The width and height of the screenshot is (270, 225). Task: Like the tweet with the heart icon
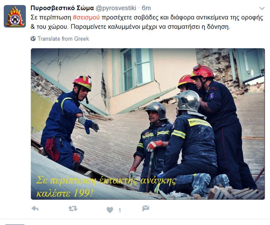110,210
